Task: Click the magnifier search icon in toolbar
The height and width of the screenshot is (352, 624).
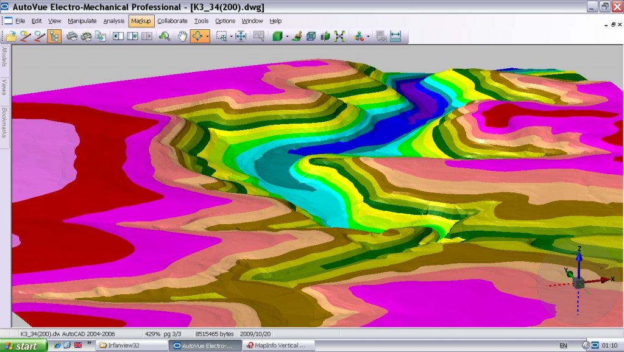Action: (x=164, y=37)
